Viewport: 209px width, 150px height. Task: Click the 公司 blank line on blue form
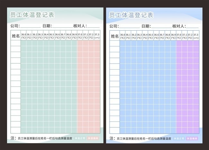click(130, 27)
